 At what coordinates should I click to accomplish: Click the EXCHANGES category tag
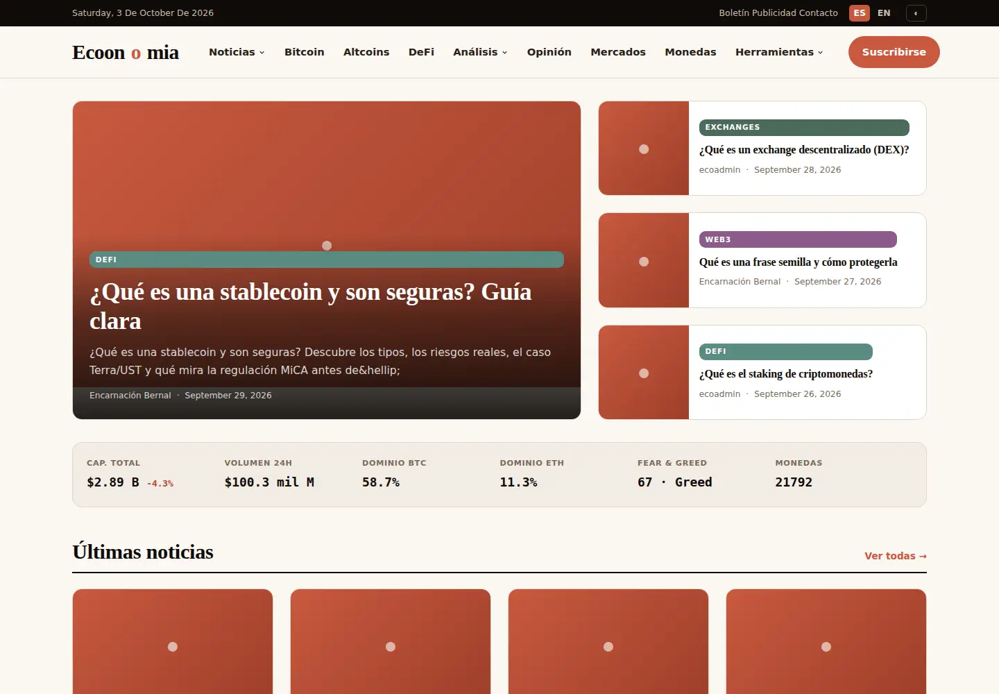click(804, 128)
